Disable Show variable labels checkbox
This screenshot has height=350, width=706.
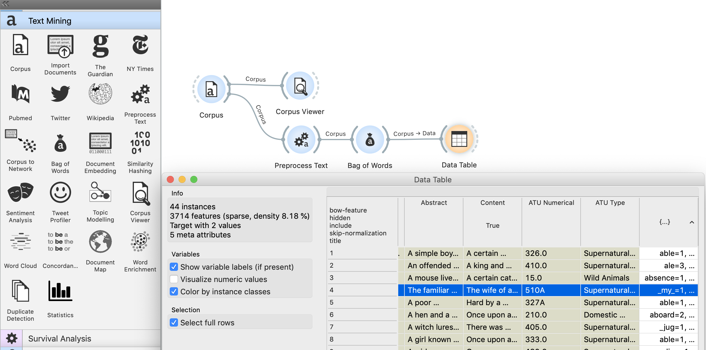tap(174, 267)
